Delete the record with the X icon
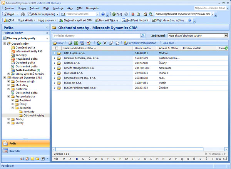This screenshot has width=231, height=169. pos(105,43)
